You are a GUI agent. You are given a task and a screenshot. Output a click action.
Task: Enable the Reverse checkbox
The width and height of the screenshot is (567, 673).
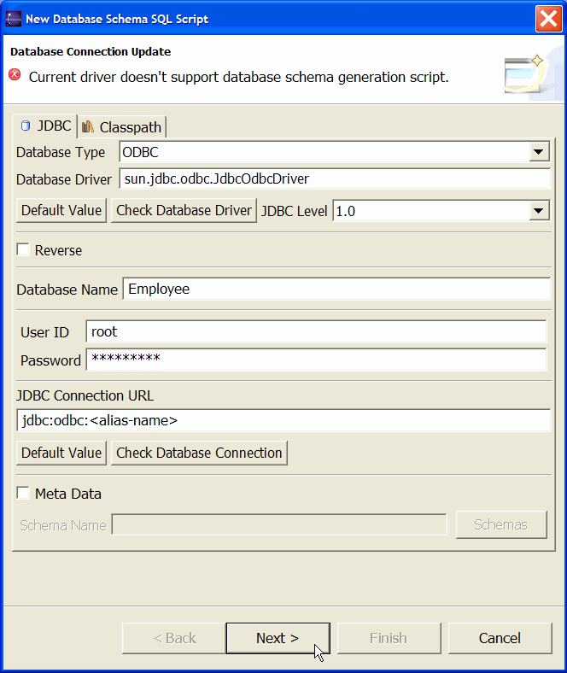pos(23,249)
